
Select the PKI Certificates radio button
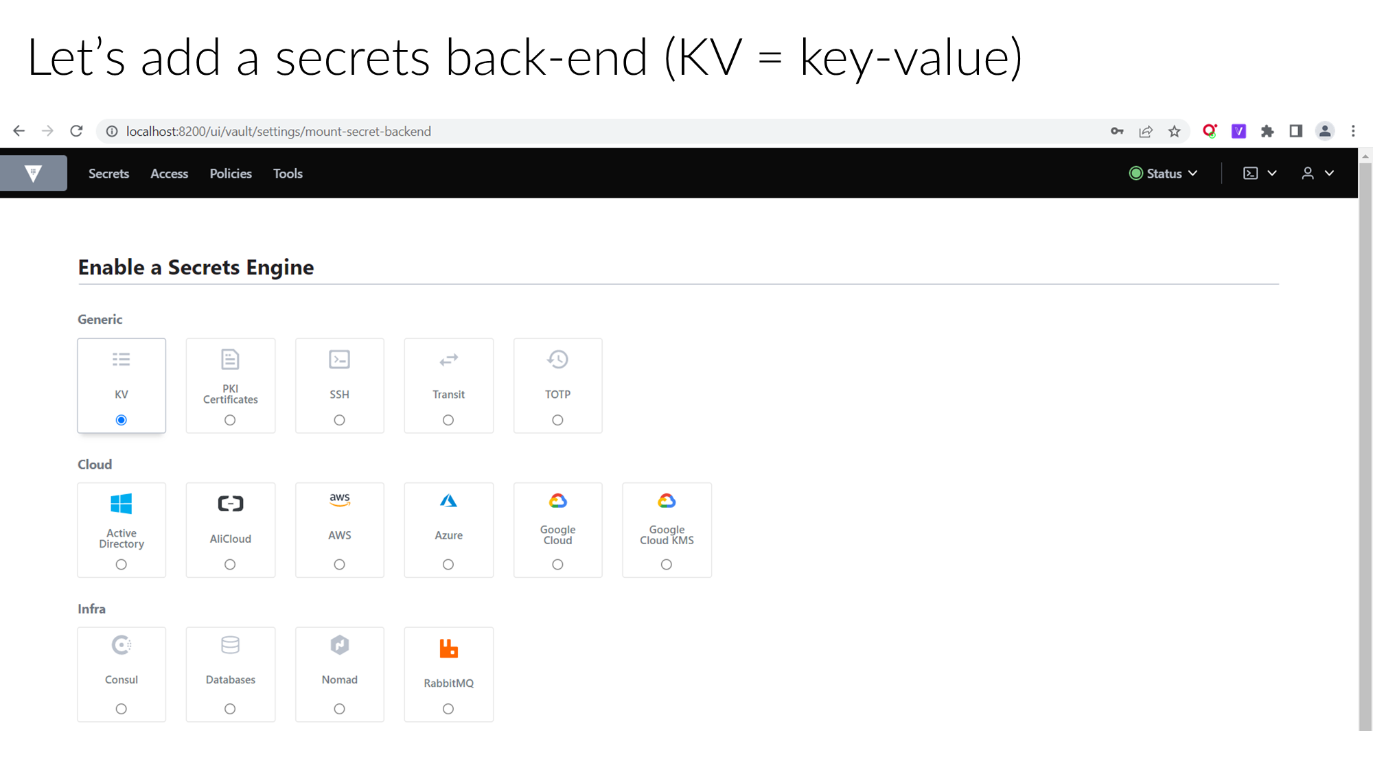click(x=230, y=420)
